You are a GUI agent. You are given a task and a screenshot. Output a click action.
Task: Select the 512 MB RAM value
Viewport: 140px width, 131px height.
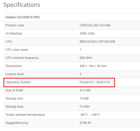[85, 90]
